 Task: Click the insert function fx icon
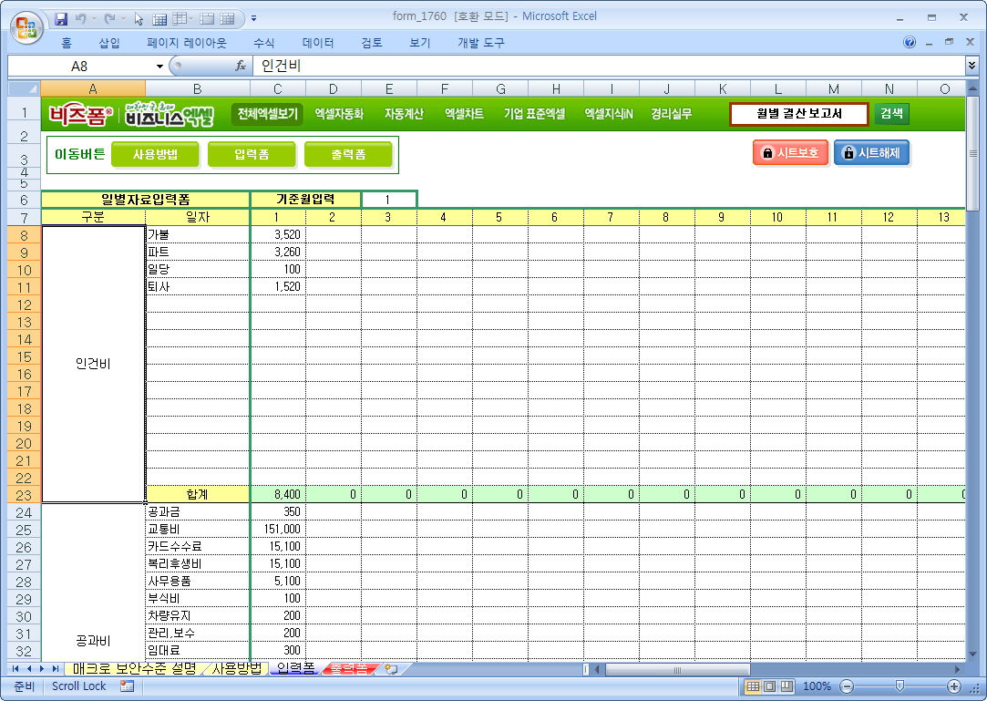tap(241, 66)
